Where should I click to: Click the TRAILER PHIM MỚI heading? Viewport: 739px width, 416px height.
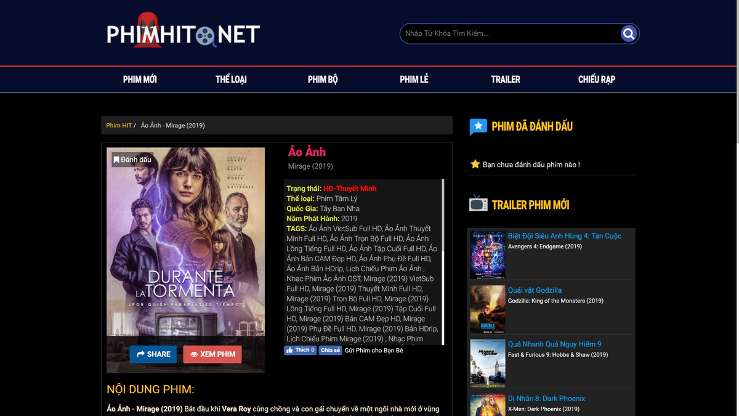(x=530, y=205)
